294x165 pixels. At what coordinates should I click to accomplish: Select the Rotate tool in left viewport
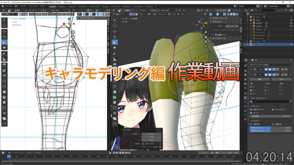point(4,37)
